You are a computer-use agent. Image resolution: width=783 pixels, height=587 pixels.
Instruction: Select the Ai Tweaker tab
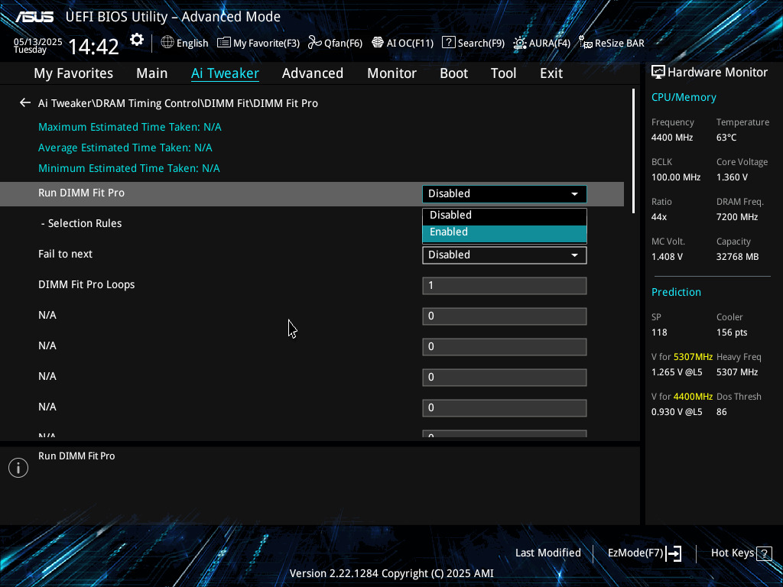tap(225, 73)
